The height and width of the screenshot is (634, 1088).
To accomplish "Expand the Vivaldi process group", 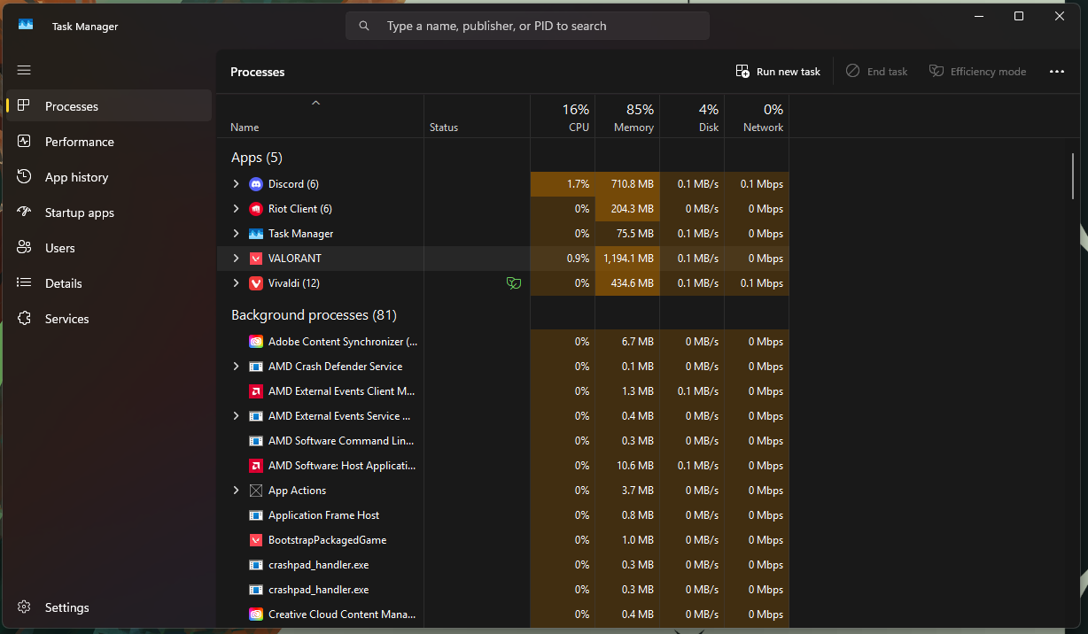I will [236, 283].
